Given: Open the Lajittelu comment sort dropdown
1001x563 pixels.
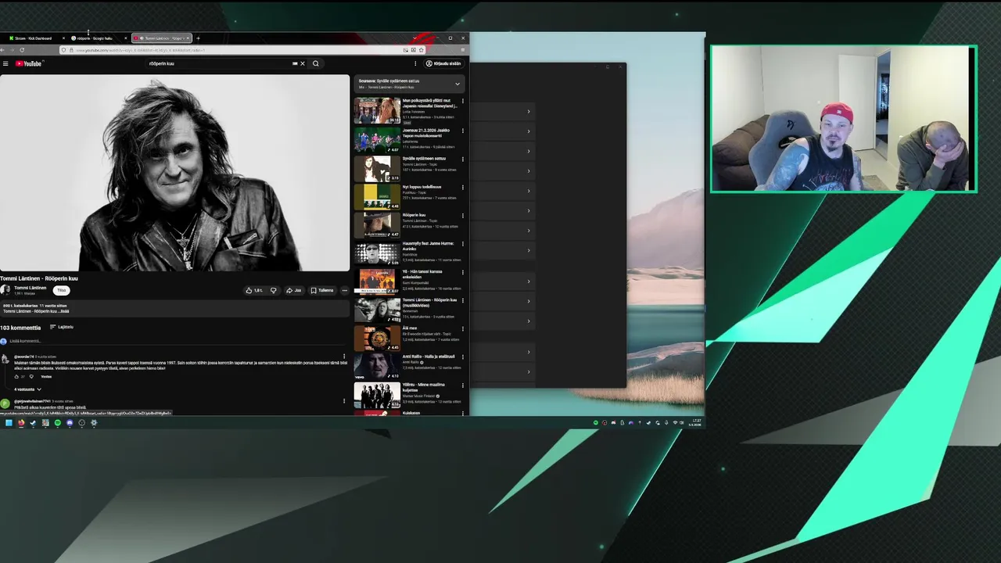Looking at the screenshot, I should click(x=62, y=327).
